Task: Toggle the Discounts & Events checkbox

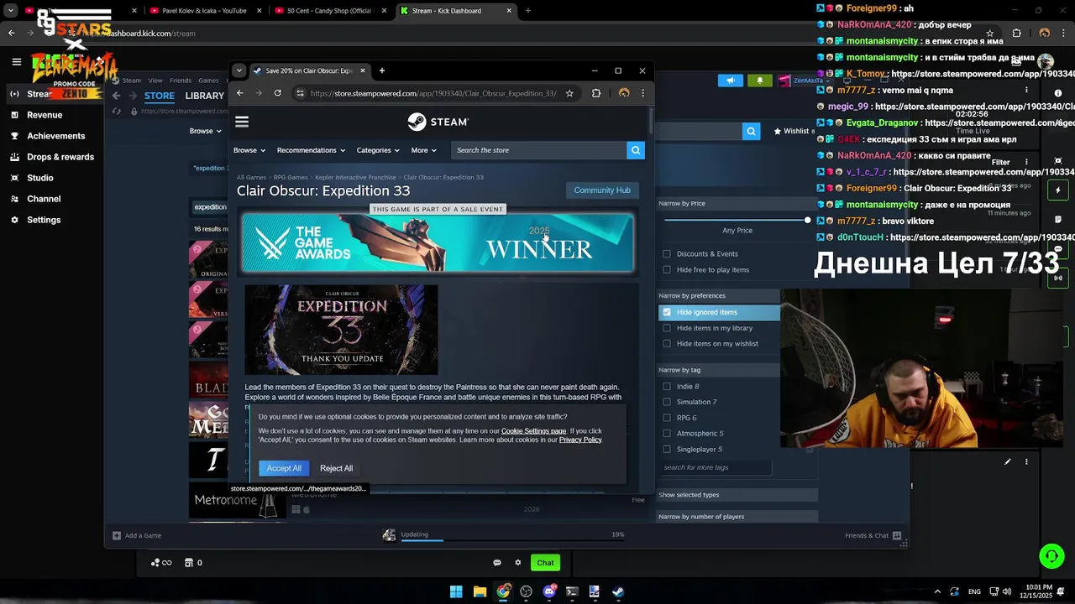Action: 667,254
